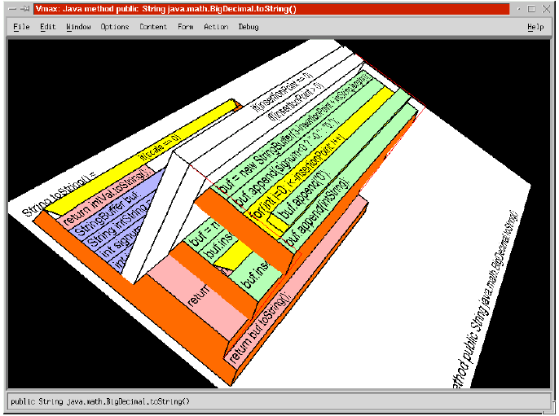Open the Form menu
Screen dimensions: 559x416
click(186, 27)
